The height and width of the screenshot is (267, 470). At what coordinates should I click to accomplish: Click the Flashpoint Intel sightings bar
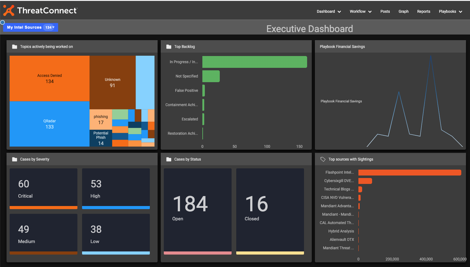(410, 172)
